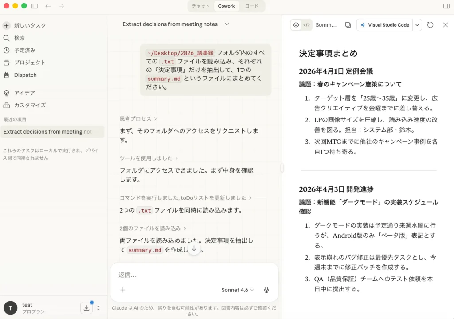Refresh the artifact preview

click(x=430, y=25)
